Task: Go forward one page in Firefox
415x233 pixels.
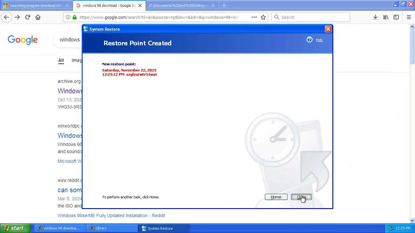Action: [x=17, y=17]
